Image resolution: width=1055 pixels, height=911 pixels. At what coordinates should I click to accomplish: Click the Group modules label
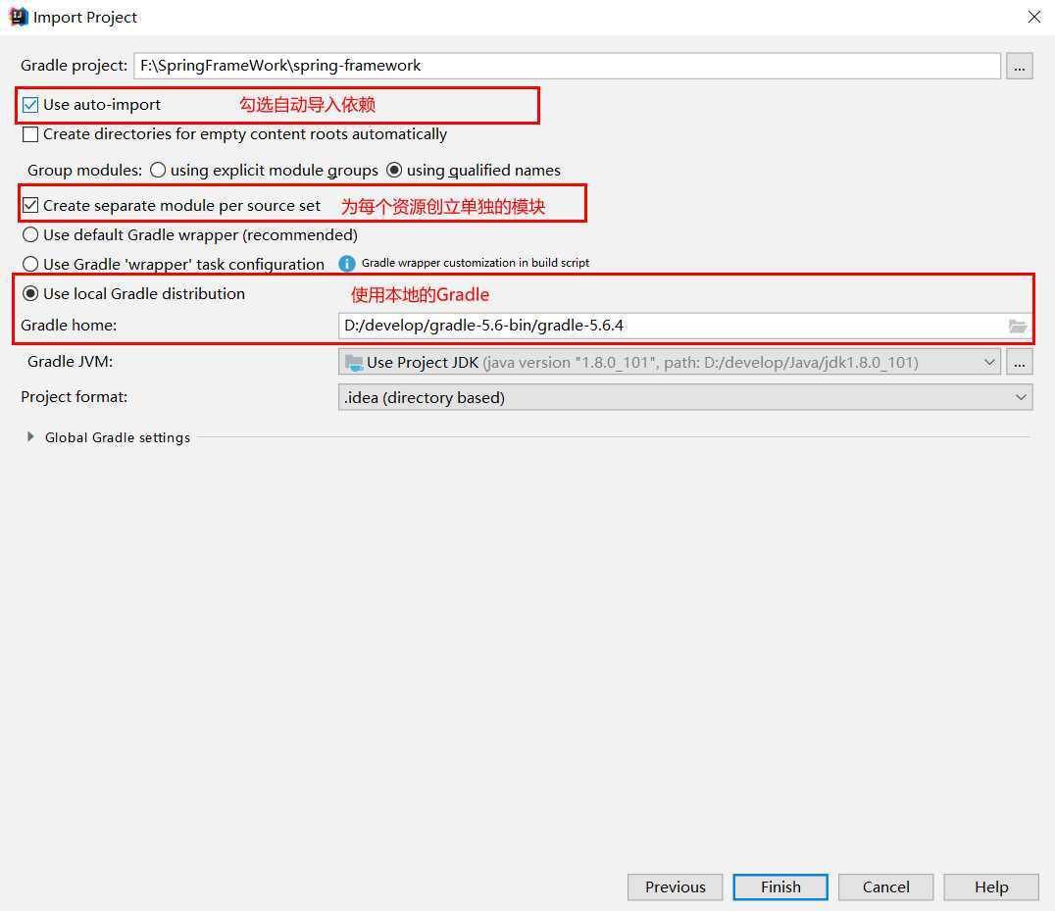[84, 171]
